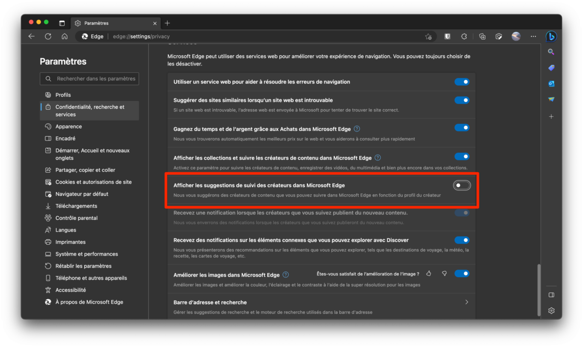583x347 pixels.
Task: Open the three-dot Settings and more menu
Action: [533, 36]
